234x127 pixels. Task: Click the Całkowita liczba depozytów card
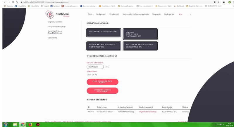point(104,33)
